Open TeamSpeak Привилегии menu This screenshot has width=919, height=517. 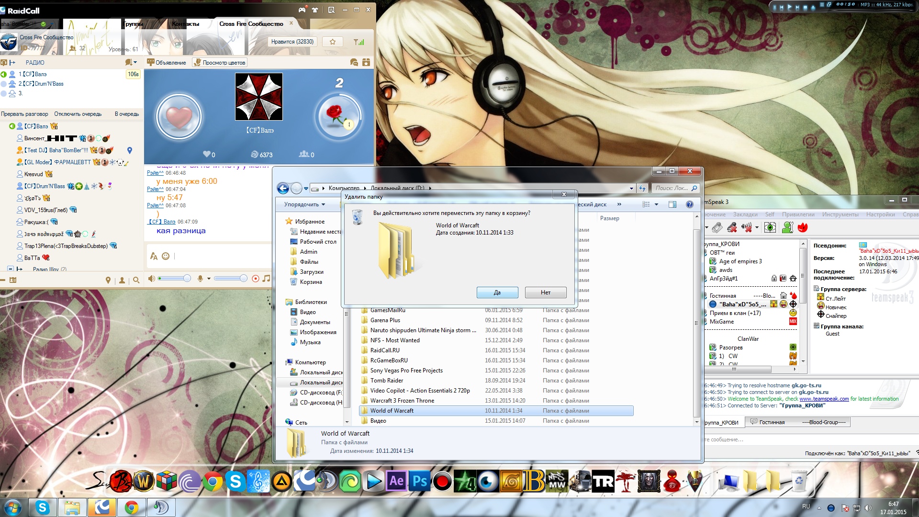pyautogui.click(x=798, y=214)
